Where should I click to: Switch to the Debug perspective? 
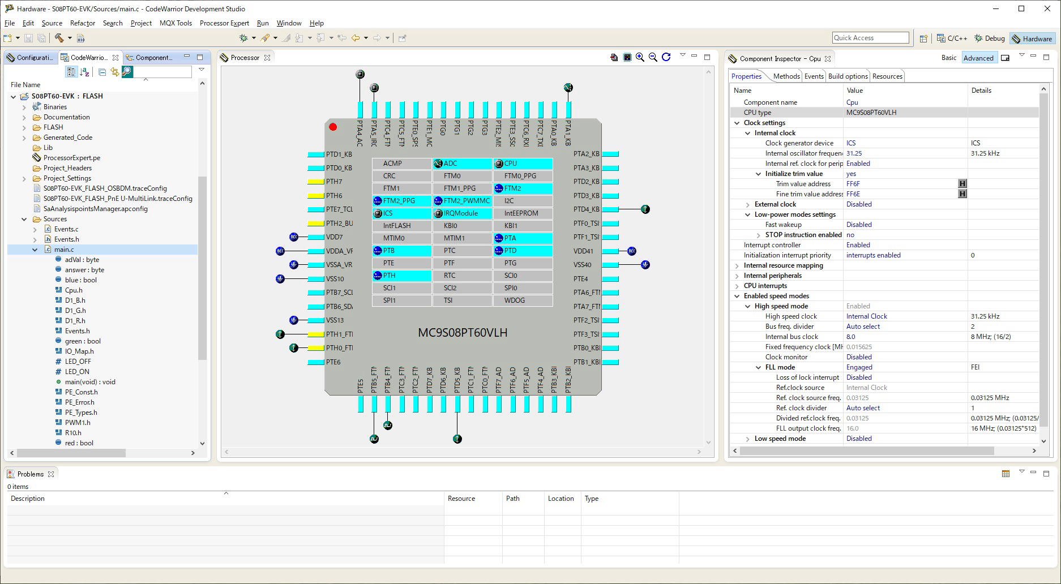pos(989,38)
